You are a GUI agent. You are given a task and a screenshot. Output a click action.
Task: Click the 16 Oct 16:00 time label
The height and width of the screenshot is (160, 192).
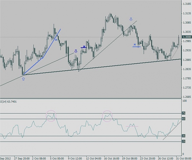112,158
